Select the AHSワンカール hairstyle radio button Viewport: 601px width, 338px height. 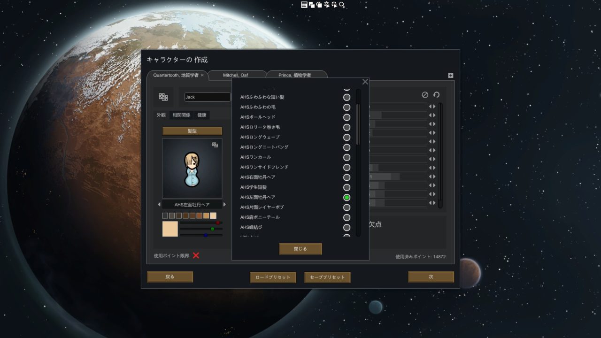(x=347, y=158)
